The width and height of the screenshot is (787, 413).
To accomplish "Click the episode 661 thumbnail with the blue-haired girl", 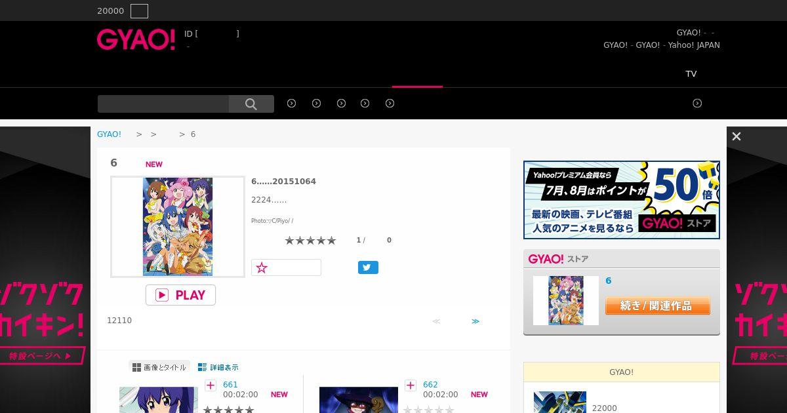I will pos(159,400).
